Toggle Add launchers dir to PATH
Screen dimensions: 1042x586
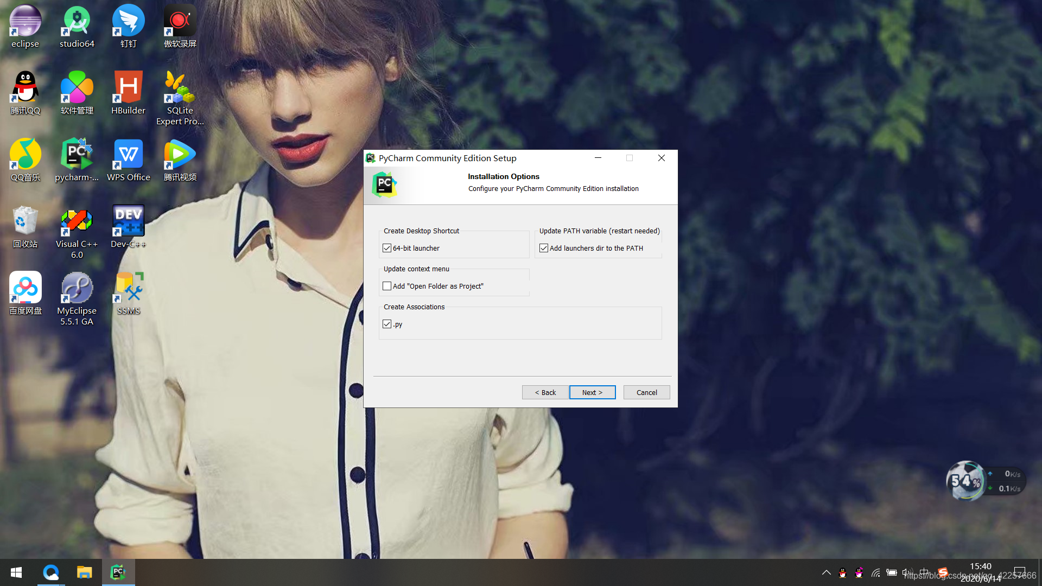coord(544,247)
